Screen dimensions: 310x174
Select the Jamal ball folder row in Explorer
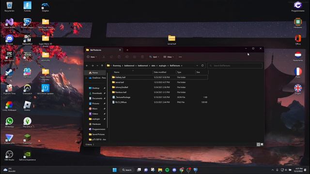click(159, 82)
